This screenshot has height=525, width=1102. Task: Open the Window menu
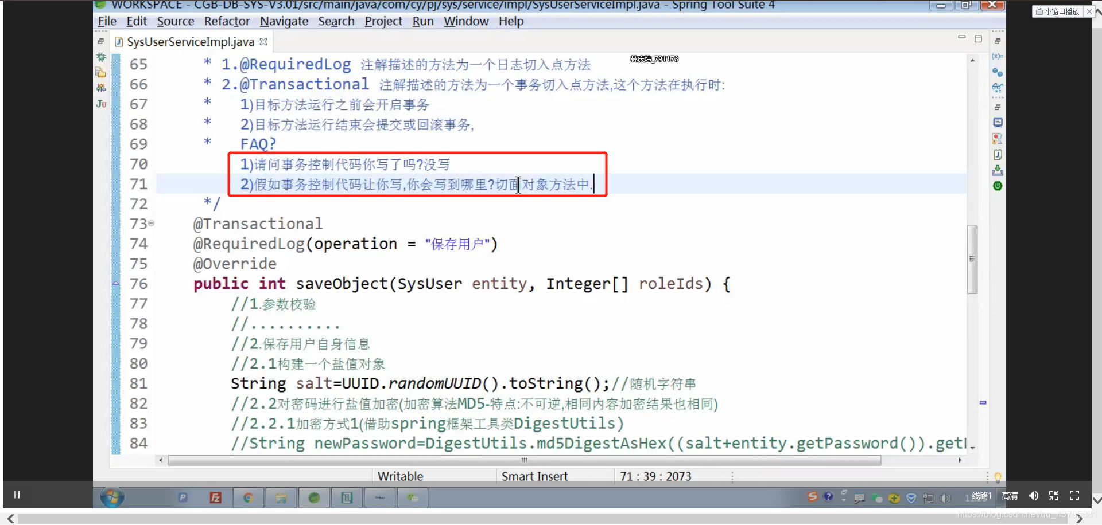(466, 21)
